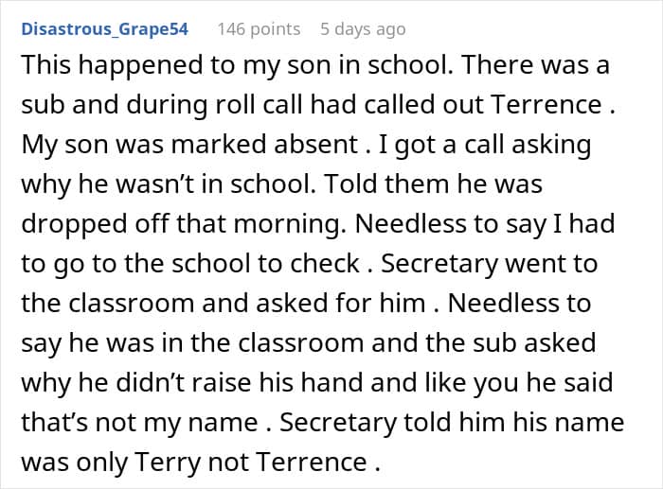Click 'Terrence' in the roll call sentence

(x=540, y=103)
